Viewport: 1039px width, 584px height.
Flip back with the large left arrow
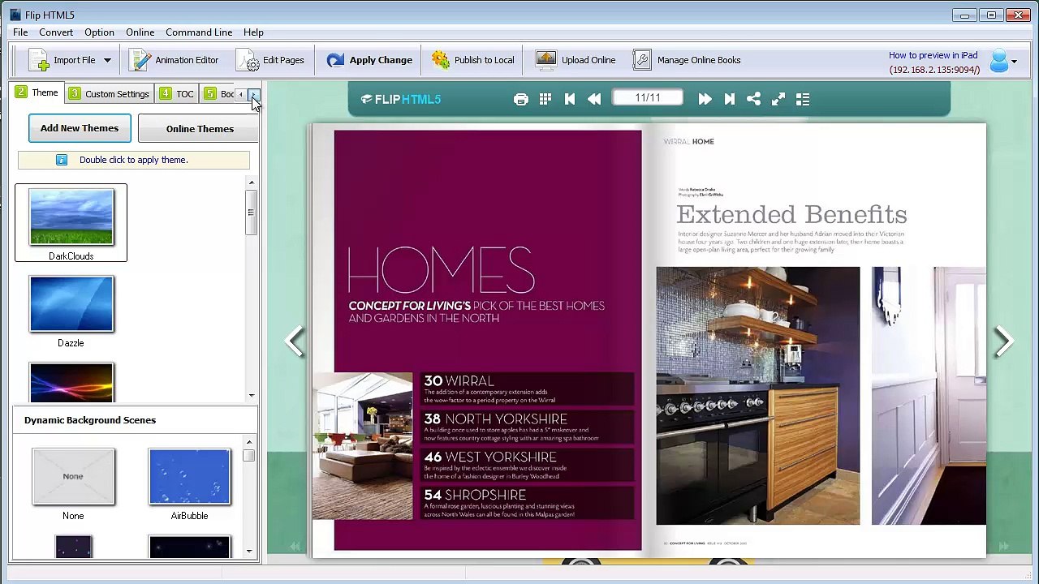(x=295, y=341)
